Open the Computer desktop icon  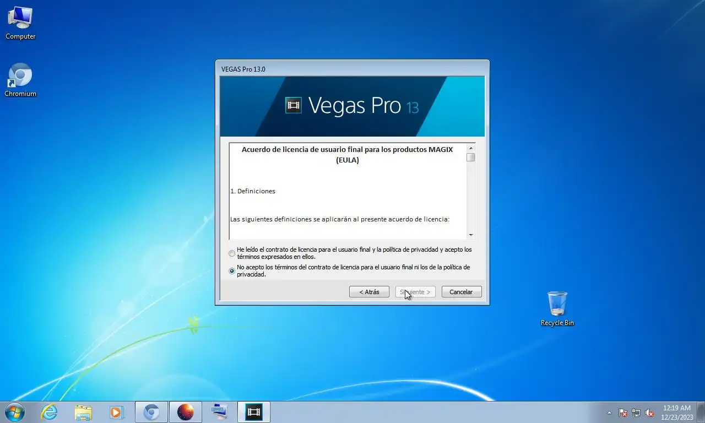pyautogui.click(x=20, y=23)
